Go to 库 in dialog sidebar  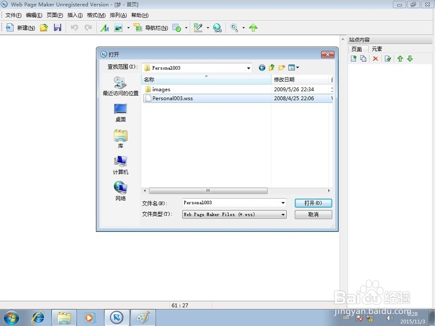pos(120,139)
